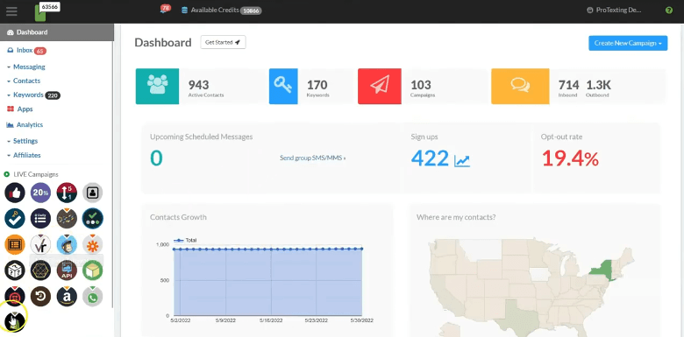Open the notifications chat icon with 78 badge

[166, 9]
